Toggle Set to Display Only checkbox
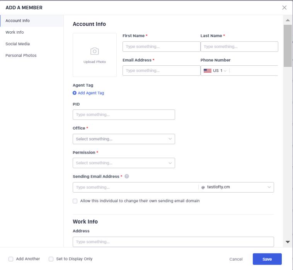 click(x=51, y=259)
